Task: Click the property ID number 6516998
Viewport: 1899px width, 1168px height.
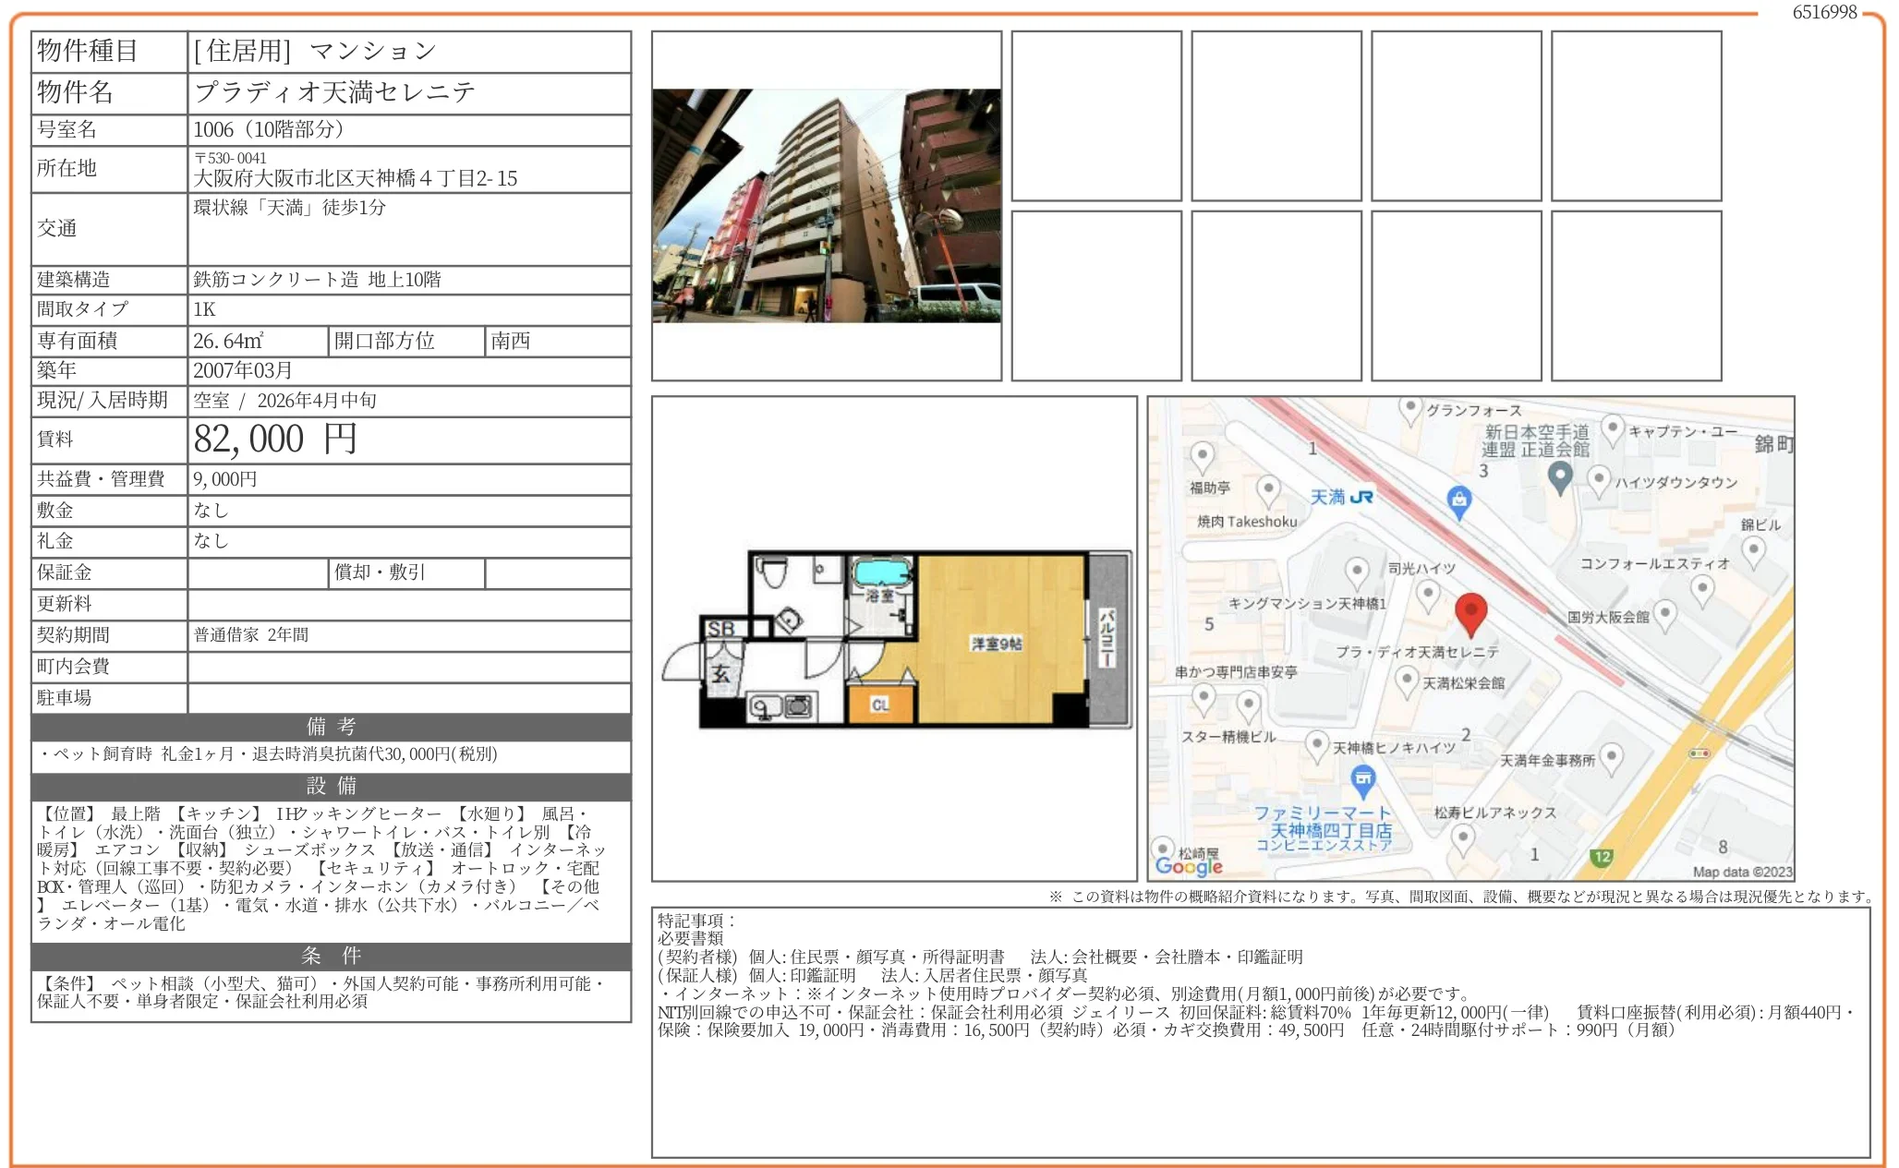Action: coord(1823,12)
